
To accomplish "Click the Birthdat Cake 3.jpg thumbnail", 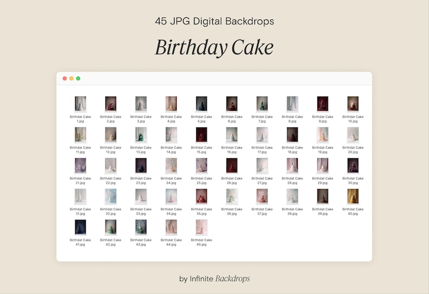I will click(141, 103).
